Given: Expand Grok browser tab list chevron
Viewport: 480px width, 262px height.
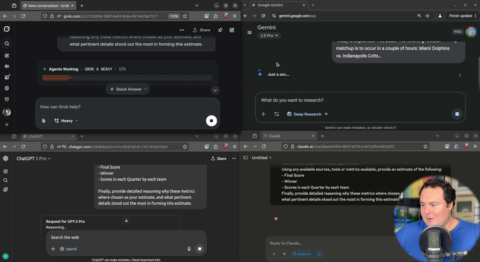Looking at the screenshot, I should (197, 5).
